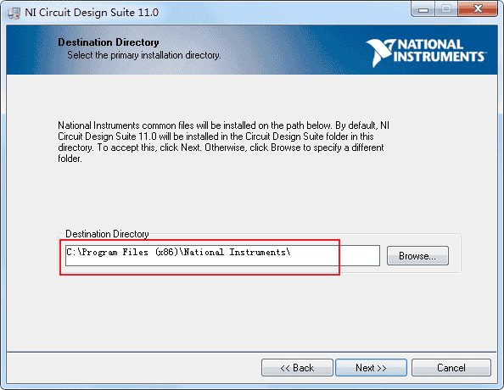Click the paragraph beginning 'National Instruments common files'
Image resolution: width=504 pixels, height=390 pixels.
223,142
